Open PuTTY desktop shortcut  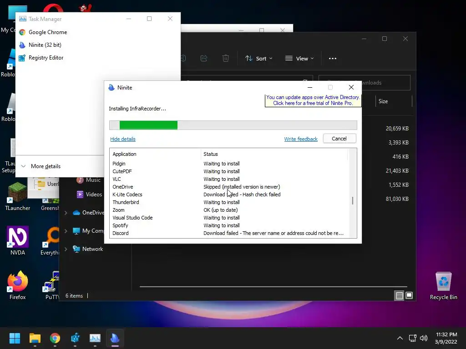(52, 285)
